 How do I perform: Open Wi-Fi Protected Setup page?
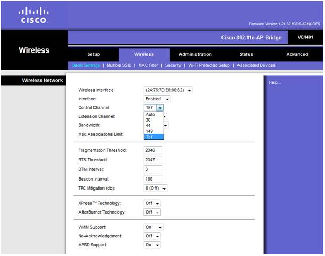(x=209, y=65)
